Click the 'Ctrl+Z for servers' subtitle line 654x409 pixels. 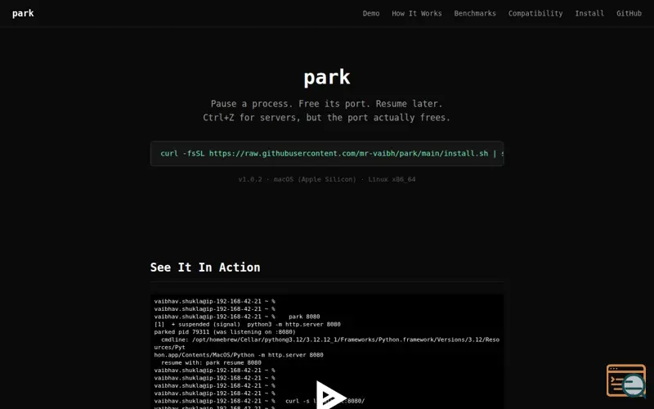click(x=326, y=118)
